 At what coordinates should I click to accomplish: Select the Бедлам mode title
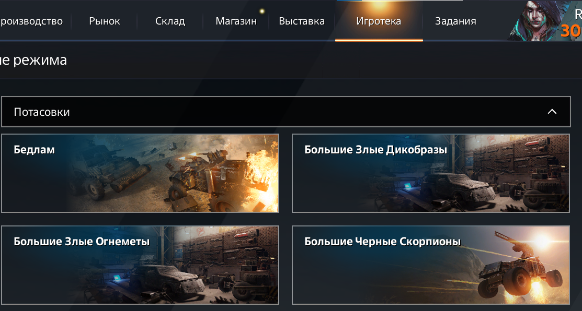coord(34,150)
